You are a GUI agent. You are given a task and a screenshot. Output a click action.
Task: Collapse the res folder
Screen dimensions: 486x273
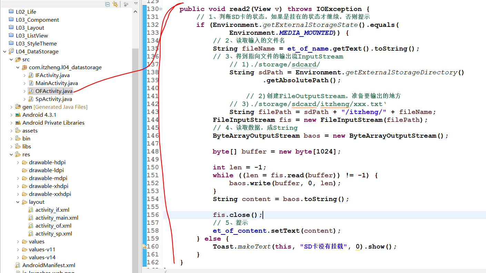pos(11,155)
